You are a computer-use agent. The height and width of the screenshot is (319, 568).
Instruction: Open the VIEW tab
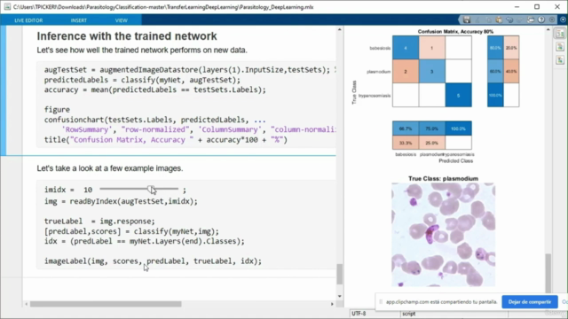pyautogui.click(x=122, y=20)
